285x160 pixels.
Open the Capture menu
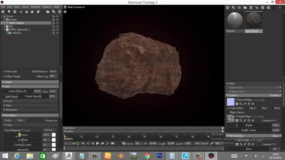(47, 7)
